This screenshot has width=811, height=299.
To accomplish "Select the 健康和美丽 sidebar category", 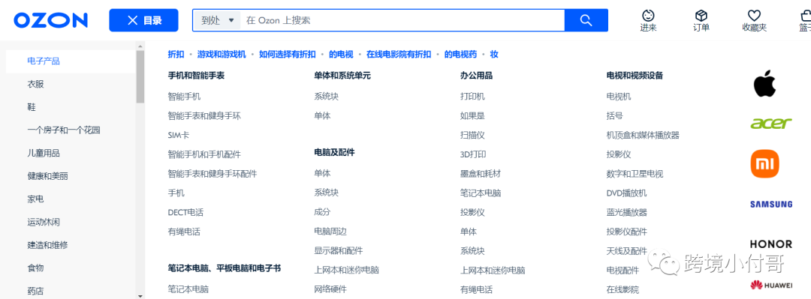I will pos(47,176).
